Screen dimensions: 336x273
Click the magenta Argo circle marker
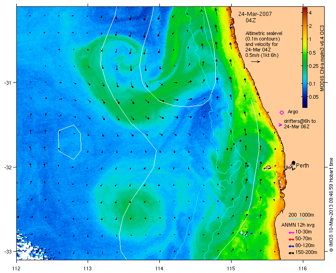(282, 112)
